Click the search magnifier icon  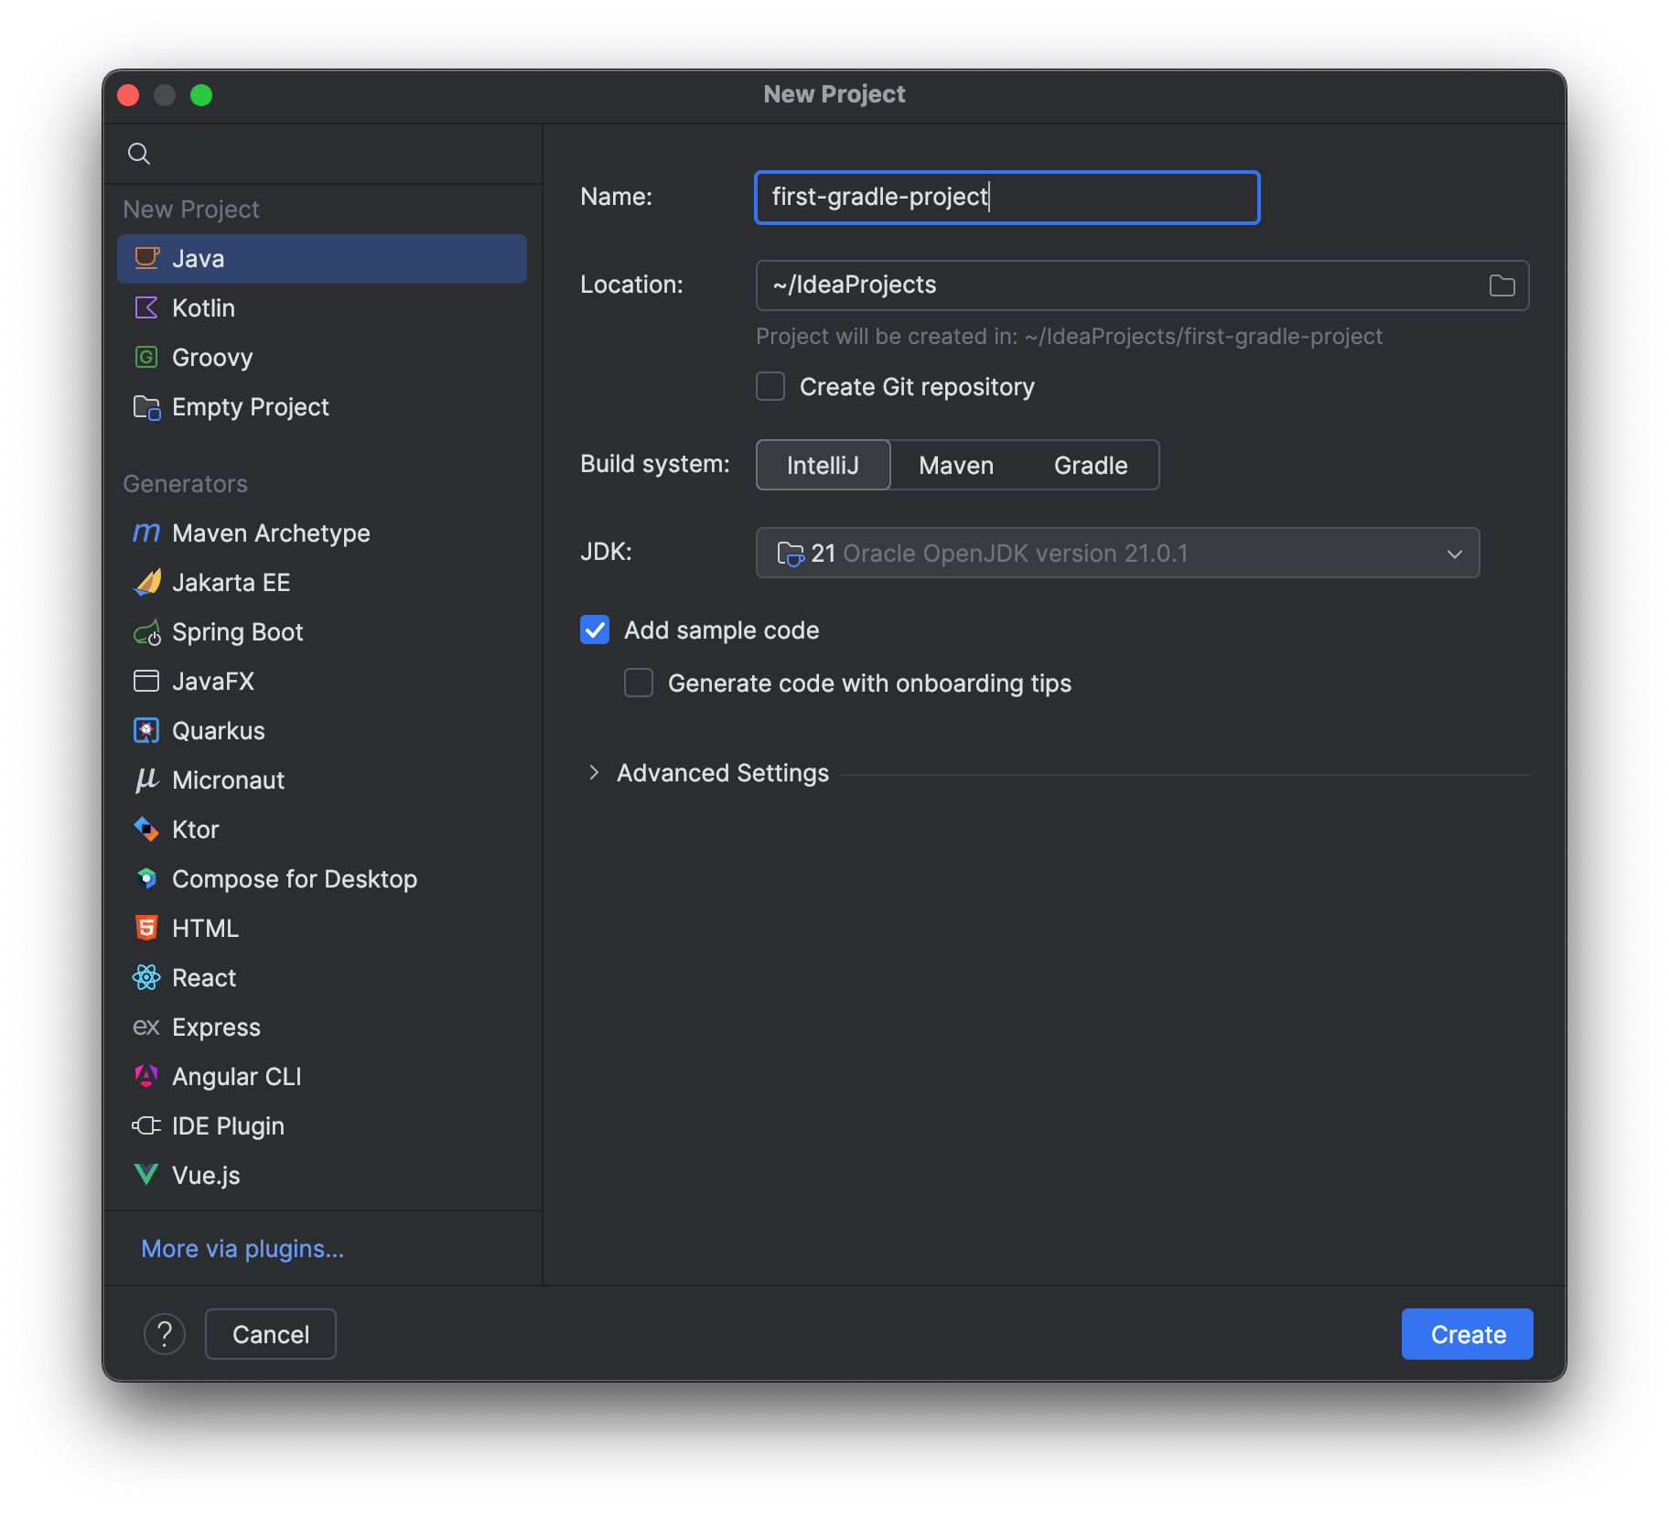point(139,154)
